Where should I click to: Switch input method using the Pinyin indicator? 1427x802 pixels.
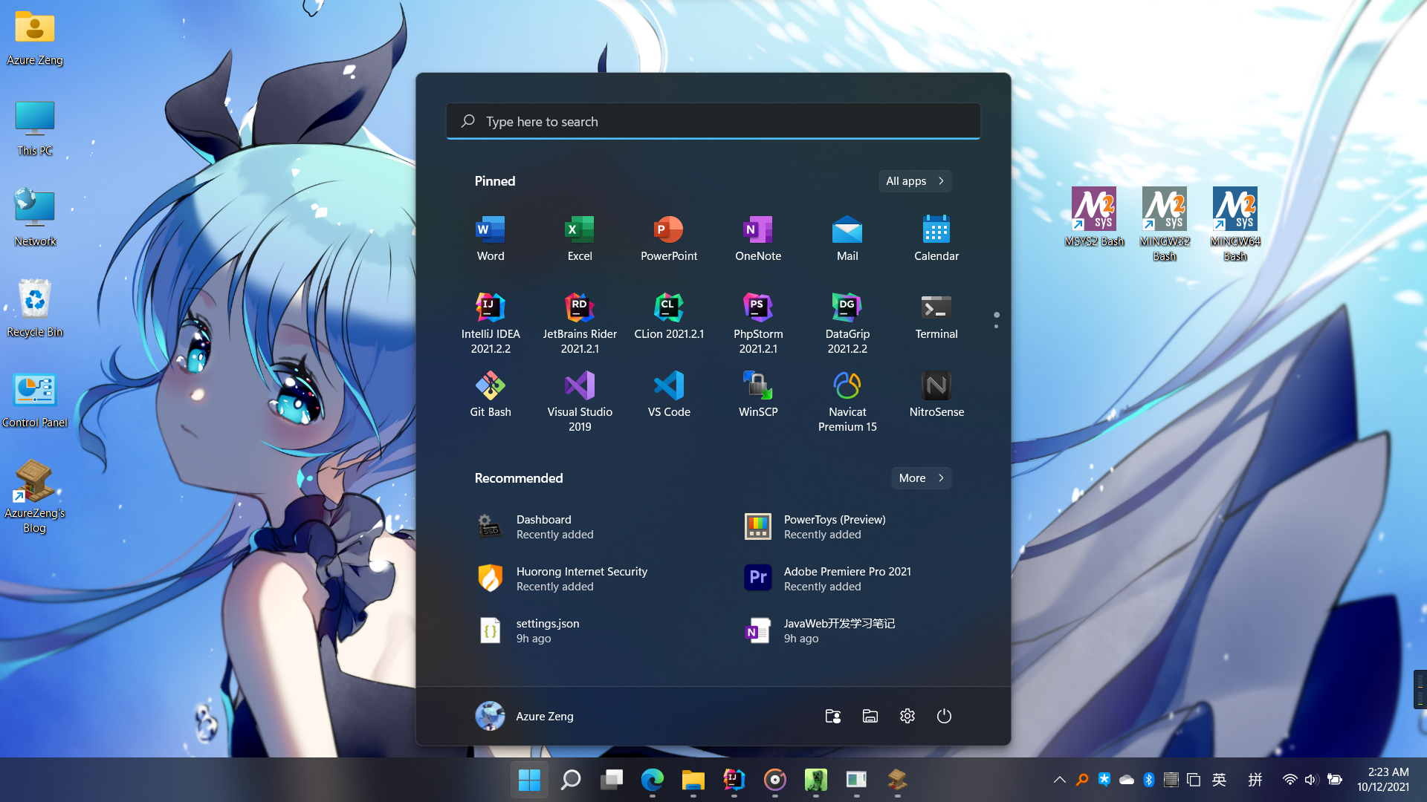coord(1255,780)
